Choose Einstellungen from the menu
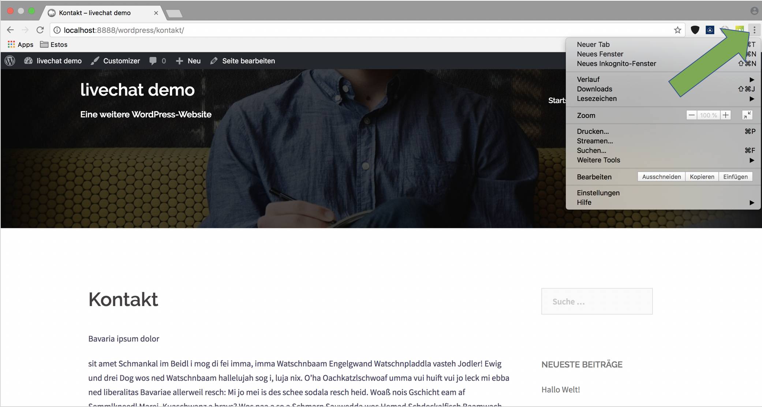This screenshot has height=407, width=762. 598,193
